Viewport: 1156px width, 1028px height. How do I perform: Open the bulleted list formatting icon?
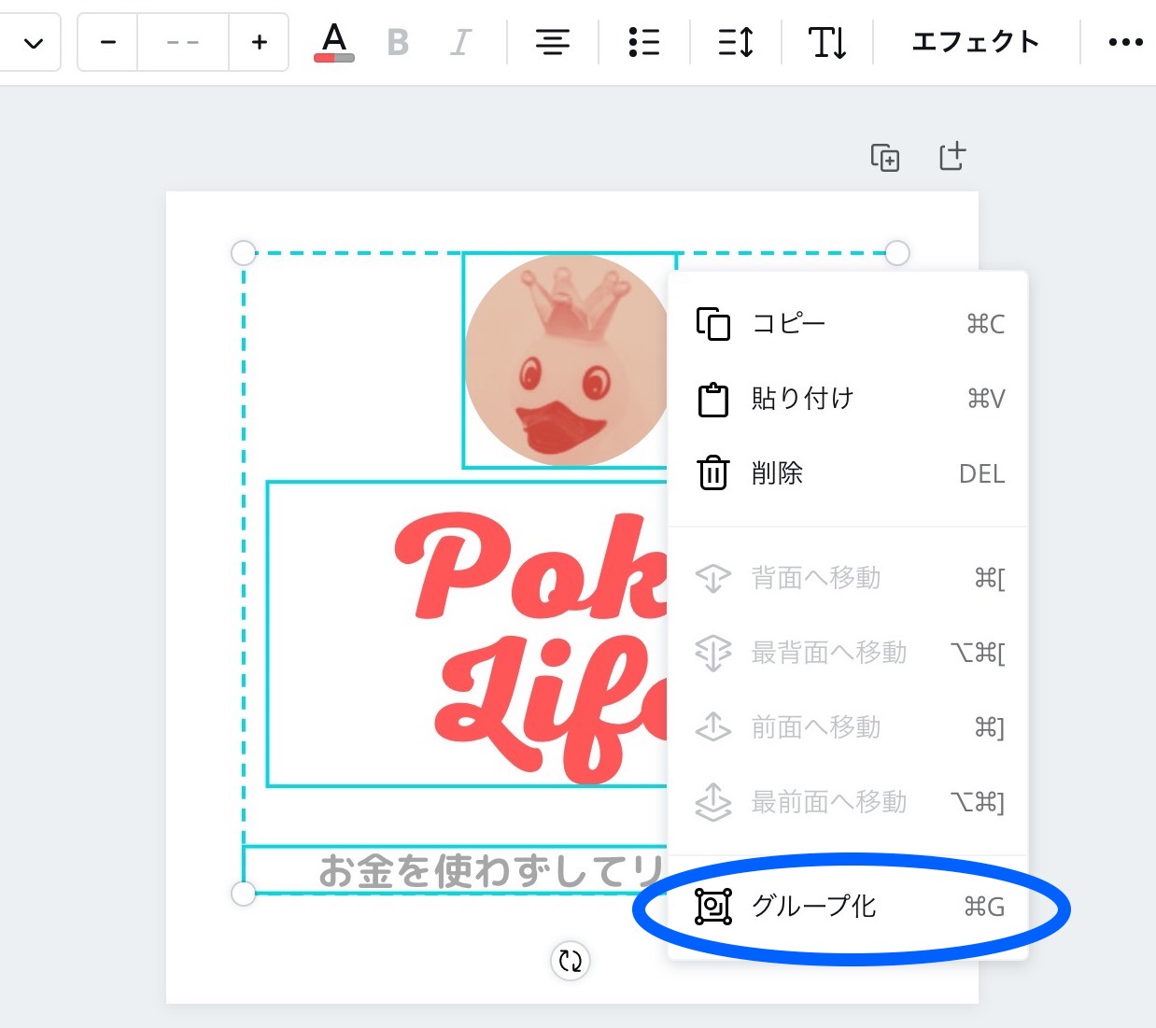(644, 43)
